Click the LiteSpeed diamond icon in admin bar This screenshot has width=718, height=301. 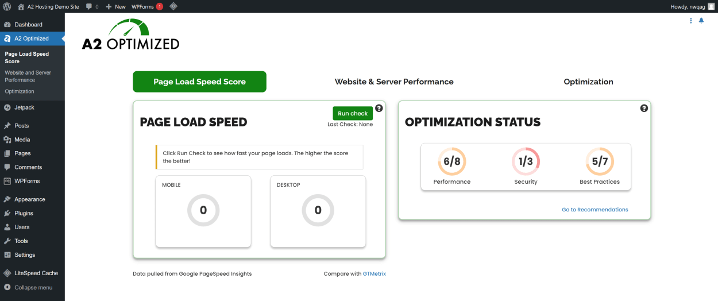[173, 6]
